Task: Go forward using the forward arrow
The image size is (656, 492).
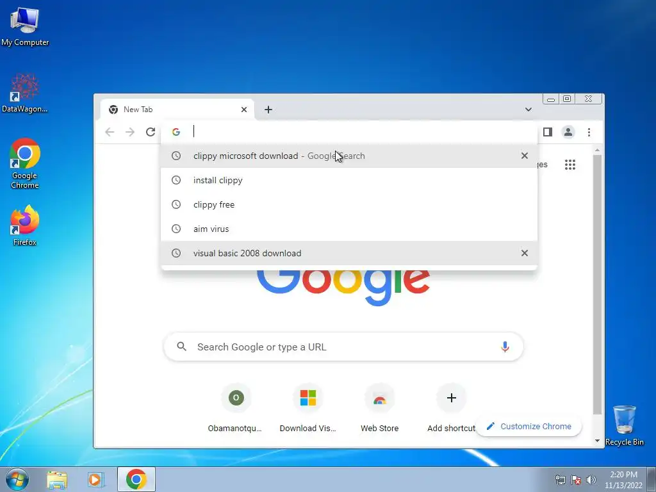Action: [x=130, y=132]
